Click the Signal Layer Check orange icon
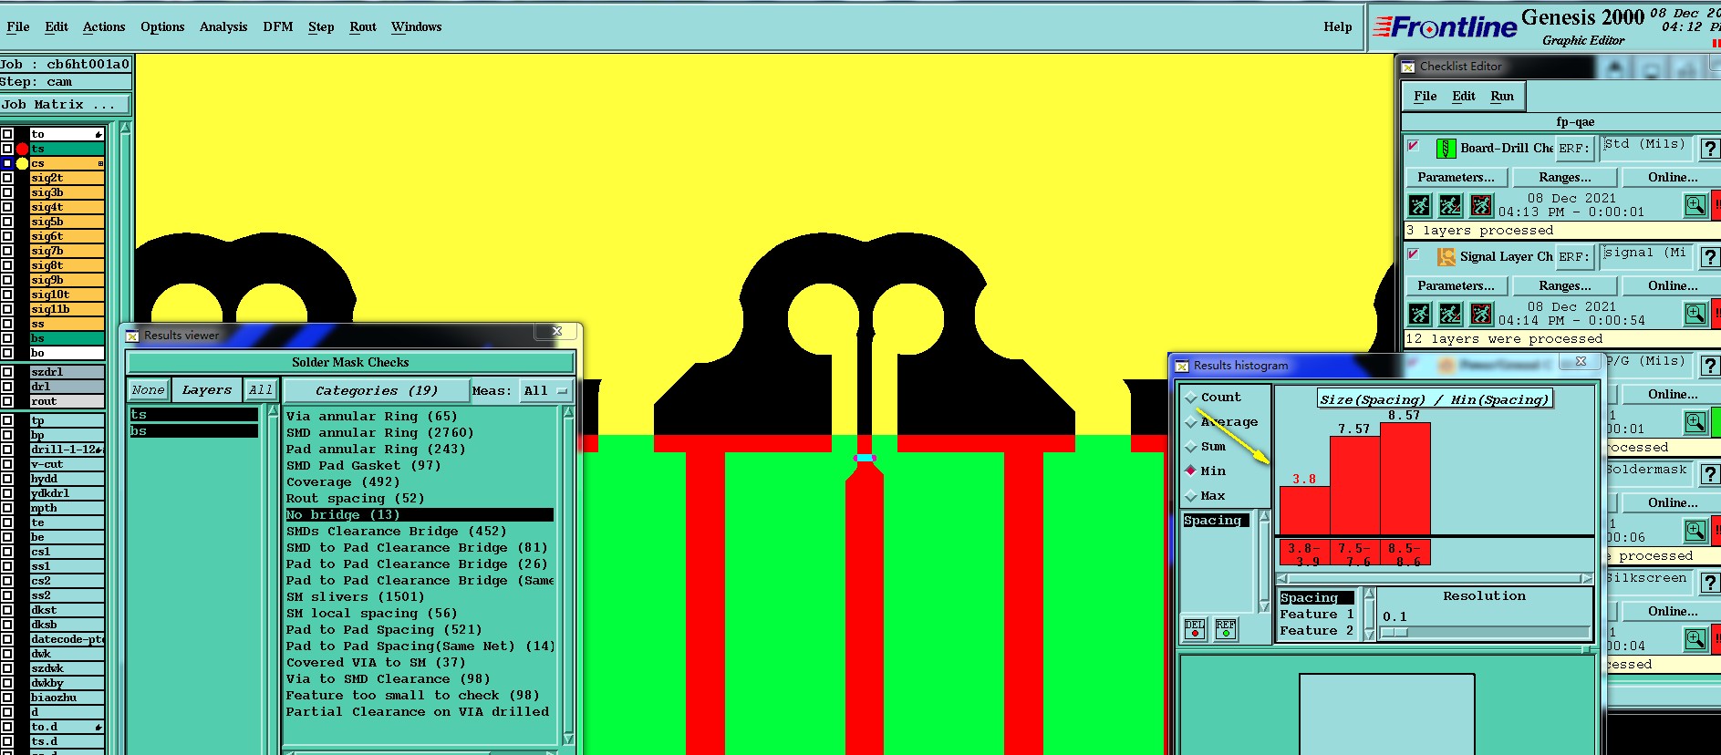Image resolution: width=1721 pixels, height=755 pixels. point(1446,256)
